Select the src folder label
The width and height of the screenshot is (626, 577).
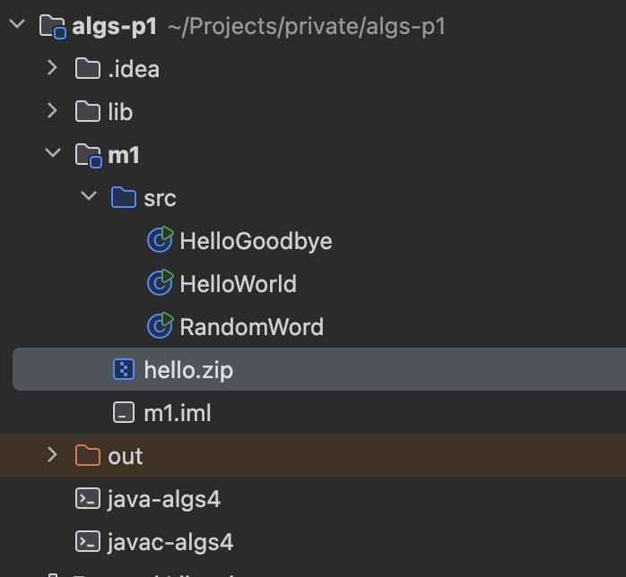pos(160,199)
